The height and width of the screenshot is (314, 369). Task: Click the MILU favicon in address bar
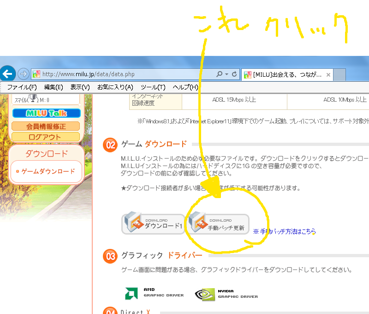[36, 74]
